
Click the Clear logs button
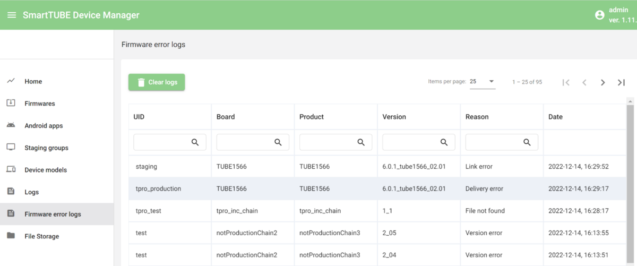(x=157, y=82)
